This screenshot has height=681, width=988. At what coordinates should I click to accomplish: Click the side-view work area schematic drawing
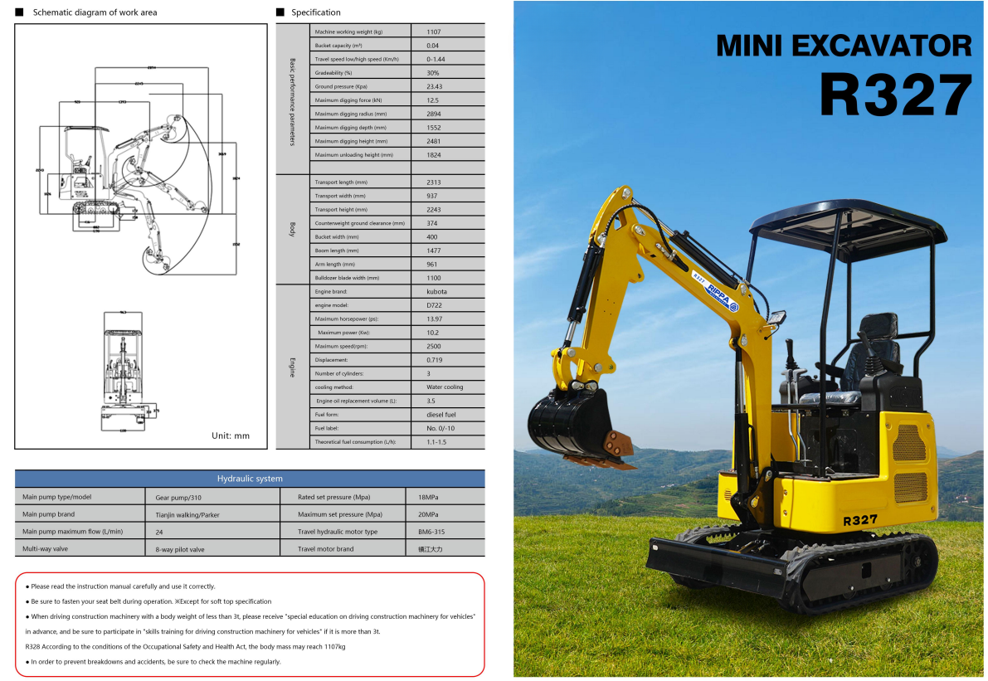(139, 171)
